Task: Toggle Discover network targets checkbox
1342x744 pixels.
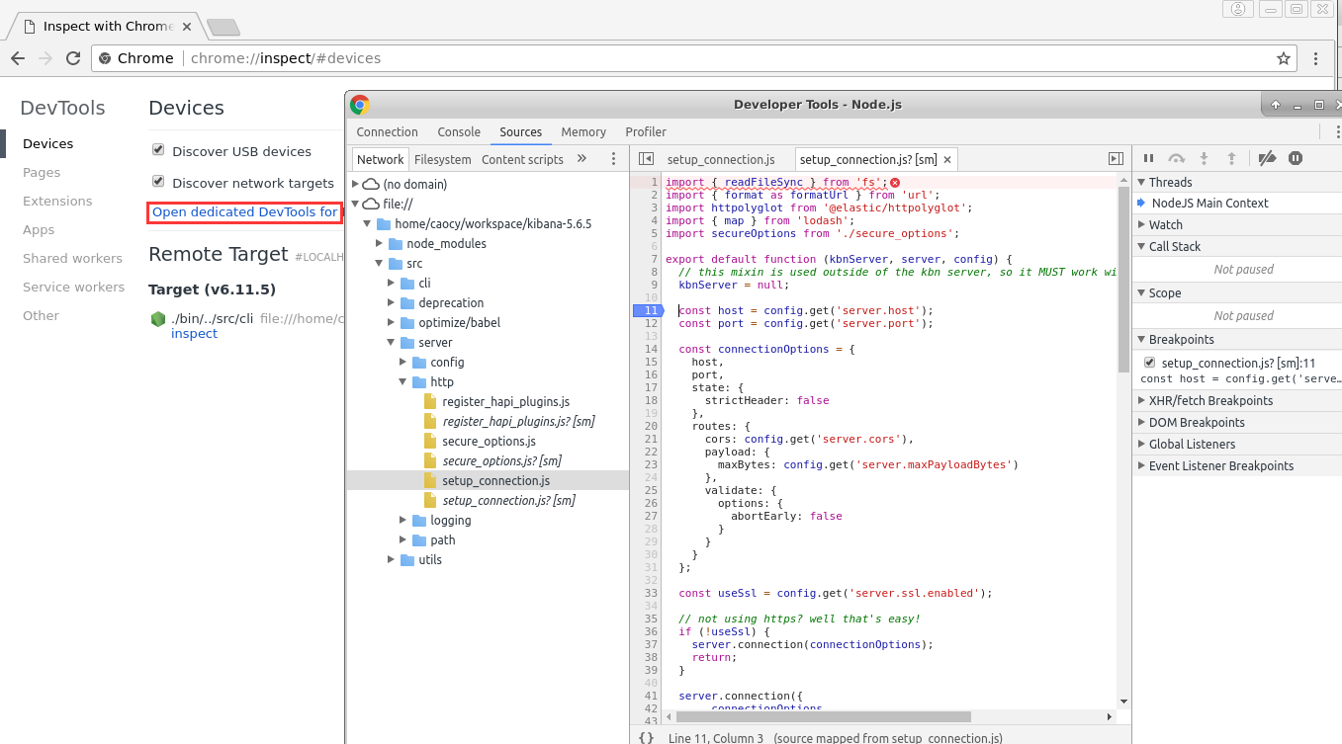Action: 158,182
